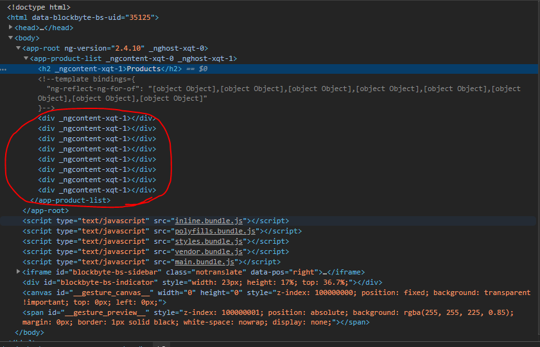Click the "Products" heading text
The width and height of the screenshot is (540, 347).
click(144, 69)
